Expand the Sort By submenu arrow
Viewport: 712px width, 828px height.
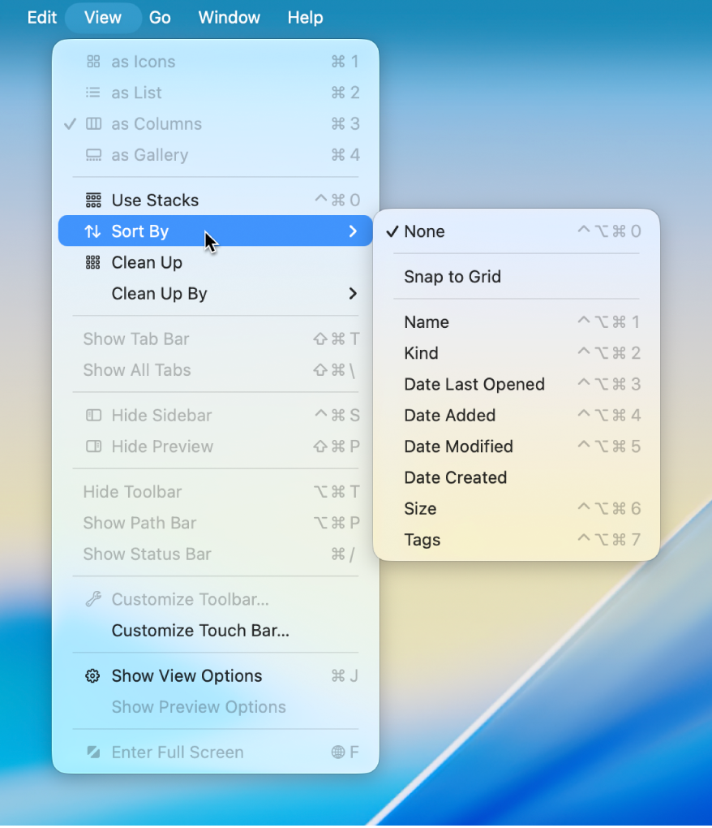point(353,231)
